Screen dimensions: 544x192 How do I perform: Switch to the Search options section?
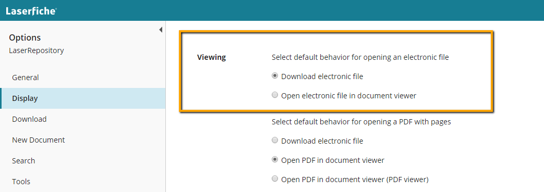(x=23, y=160)
